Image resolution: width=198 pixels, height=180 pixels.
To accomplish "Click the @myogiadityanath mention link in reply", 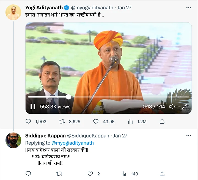I will (73, 143).
